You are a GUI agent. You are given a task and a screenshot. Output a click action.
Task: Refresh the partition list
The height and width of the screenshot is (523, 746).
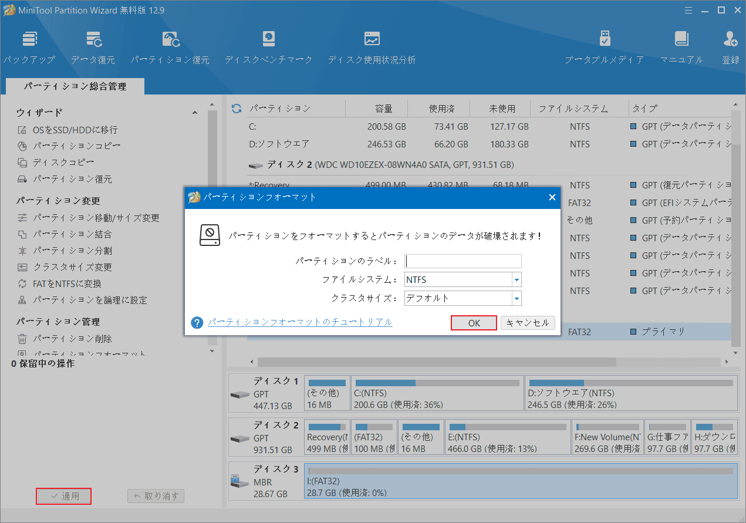[x=237, y=109]
